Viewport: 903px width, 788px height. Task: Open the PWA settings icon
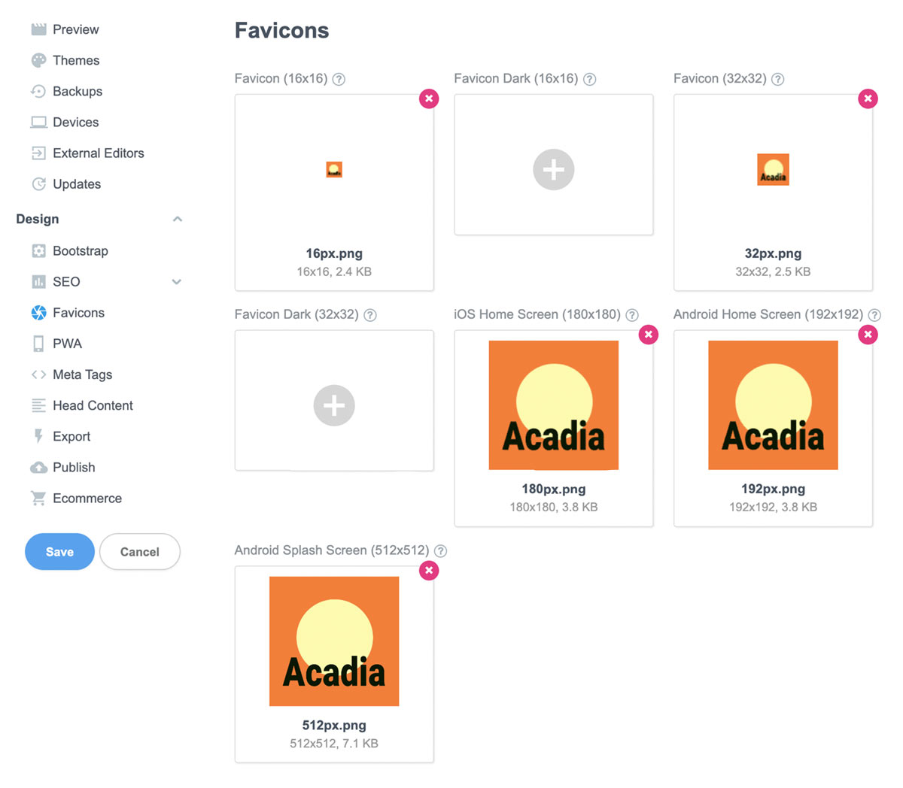click(x=38, y=344)
